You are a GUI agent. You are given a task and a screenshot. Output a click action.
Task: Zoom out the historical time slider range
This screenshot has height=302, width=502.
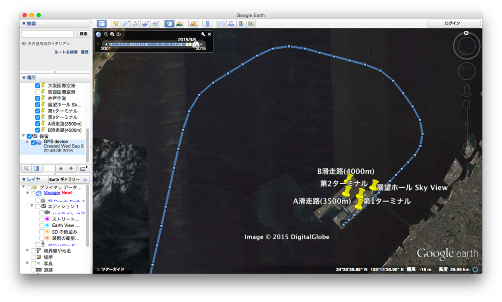(106, 34)
